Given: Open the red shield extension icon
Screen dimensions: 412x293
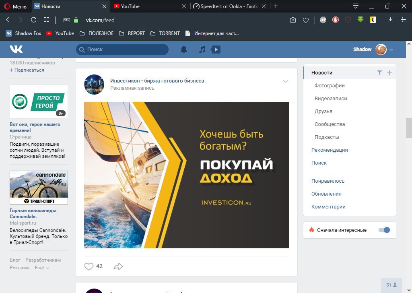Looking at the screenshot, I should pos(348,20).
